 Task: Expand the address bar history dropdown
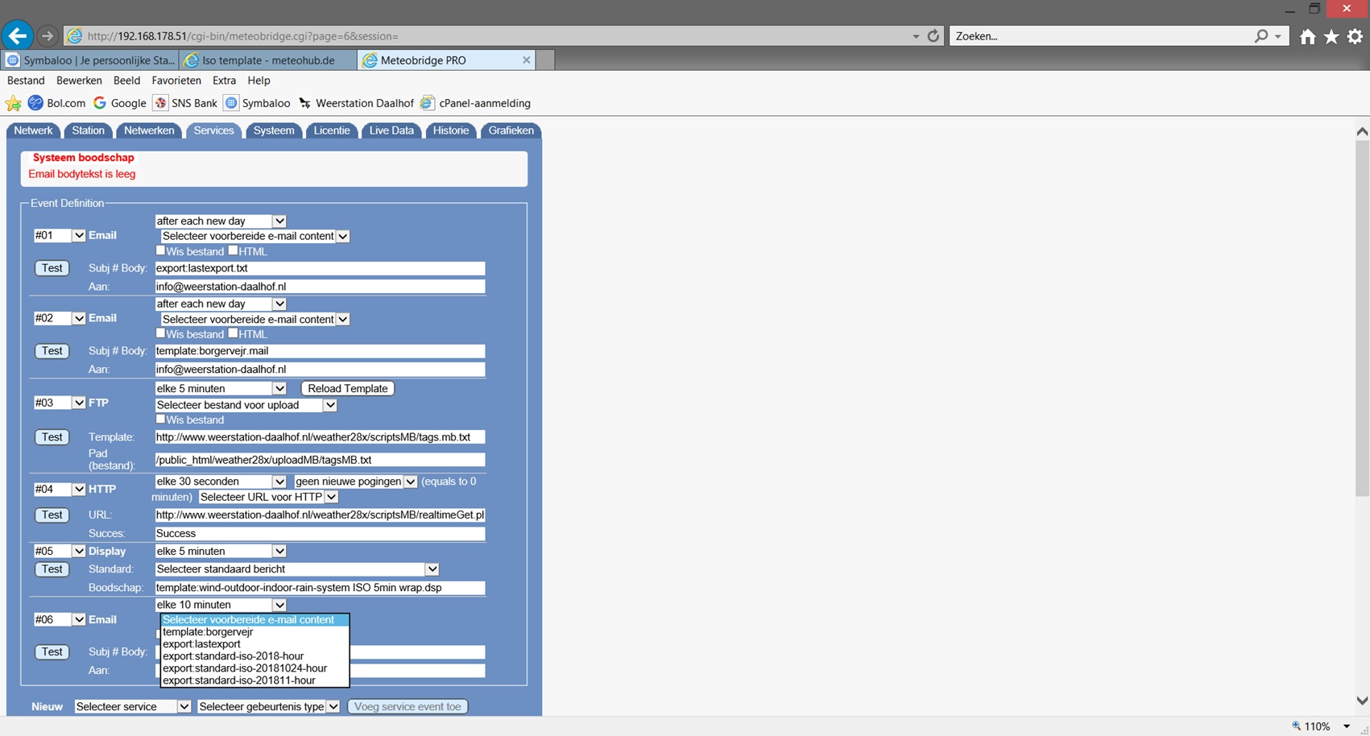(x=916, y=36)
